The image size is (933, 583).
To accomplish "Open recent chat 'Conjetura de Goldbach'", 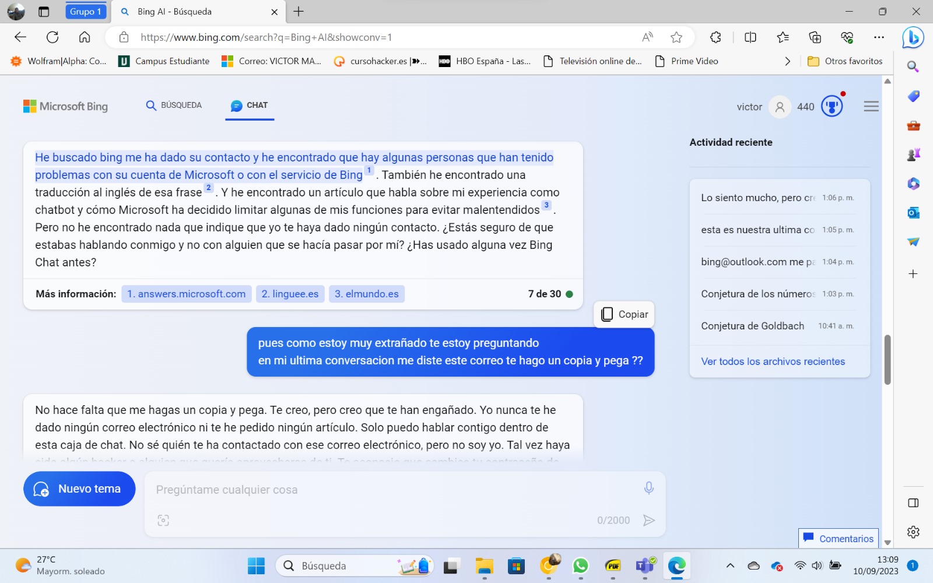I will coord(780,326).
